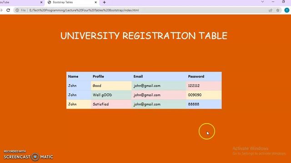Click the UNIVERSITY REGISTRATION TABLE heading
Viewport: 291px width, 163px height.
[144, 36]
